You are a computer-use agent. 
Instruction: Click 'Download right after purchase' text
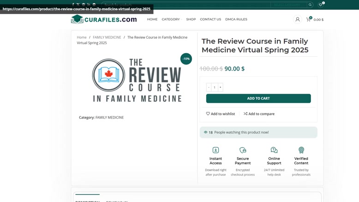coord(215,172)
